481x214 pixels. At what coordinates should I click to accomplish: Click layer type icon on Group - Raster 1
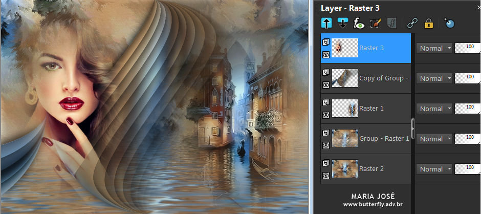coord(326,133)
